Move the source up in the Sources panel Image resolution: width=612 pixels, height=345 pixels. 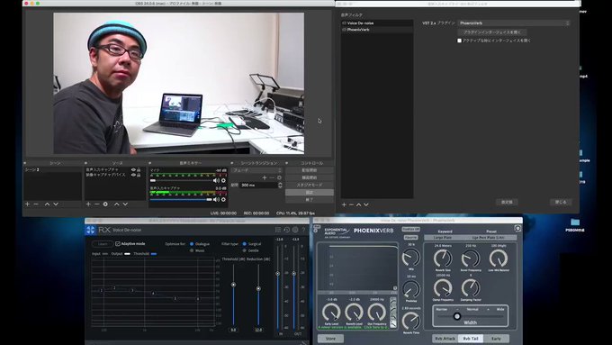coord(116,204)
